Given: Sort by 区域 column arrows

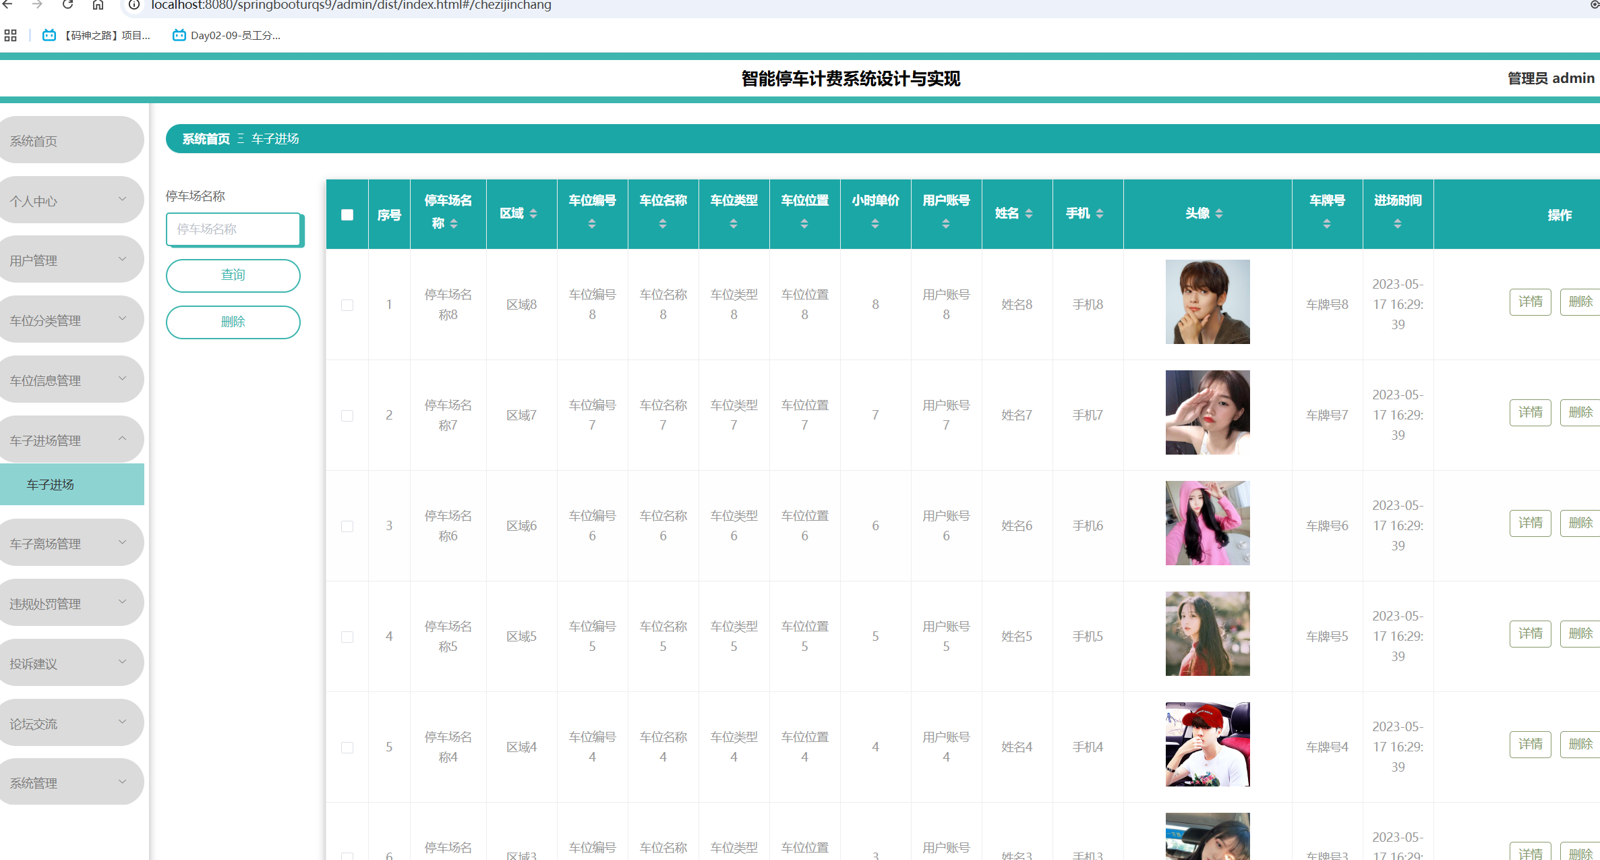Looking at the screenshot, I should pos(533,214).
